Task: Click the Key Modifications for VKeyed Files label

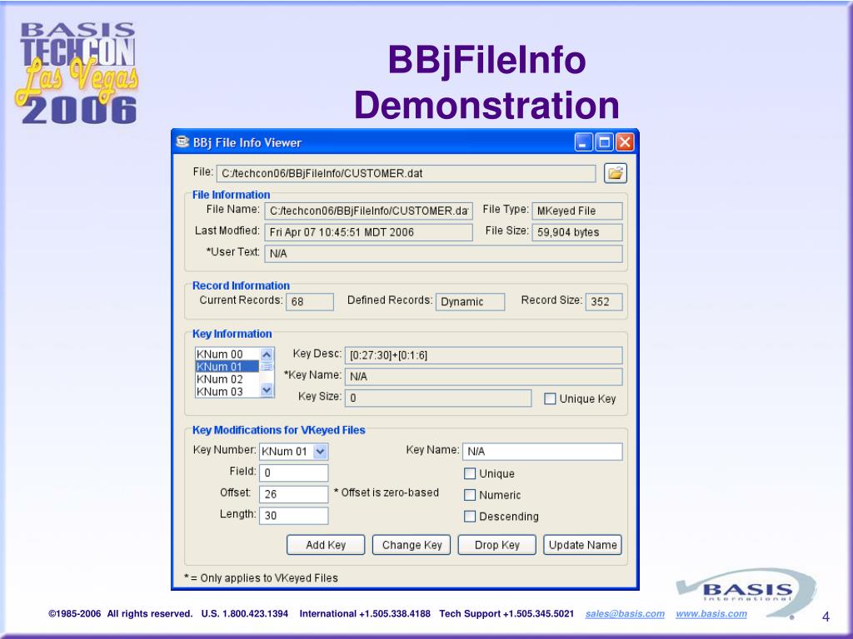Action: (278, 430)
